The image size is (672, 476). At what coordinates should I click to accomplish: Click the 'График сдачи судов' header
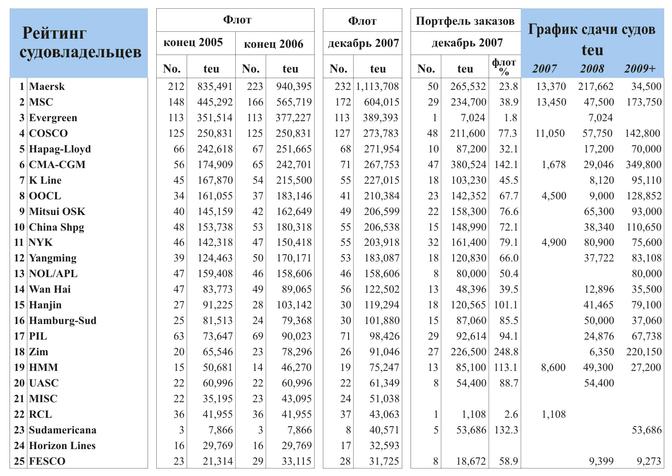[592, 30]
